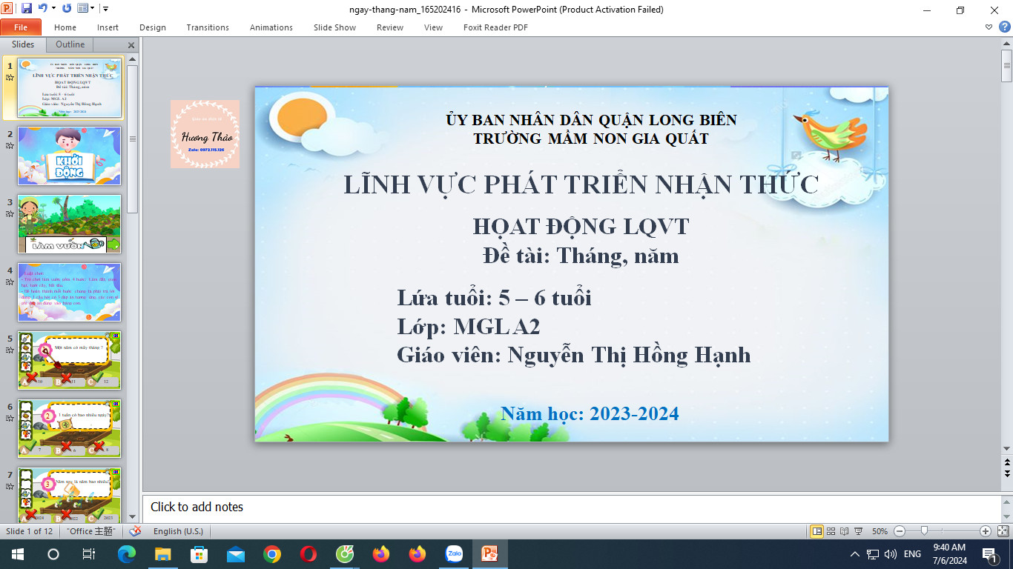Click the orange File button

[21, 27]
